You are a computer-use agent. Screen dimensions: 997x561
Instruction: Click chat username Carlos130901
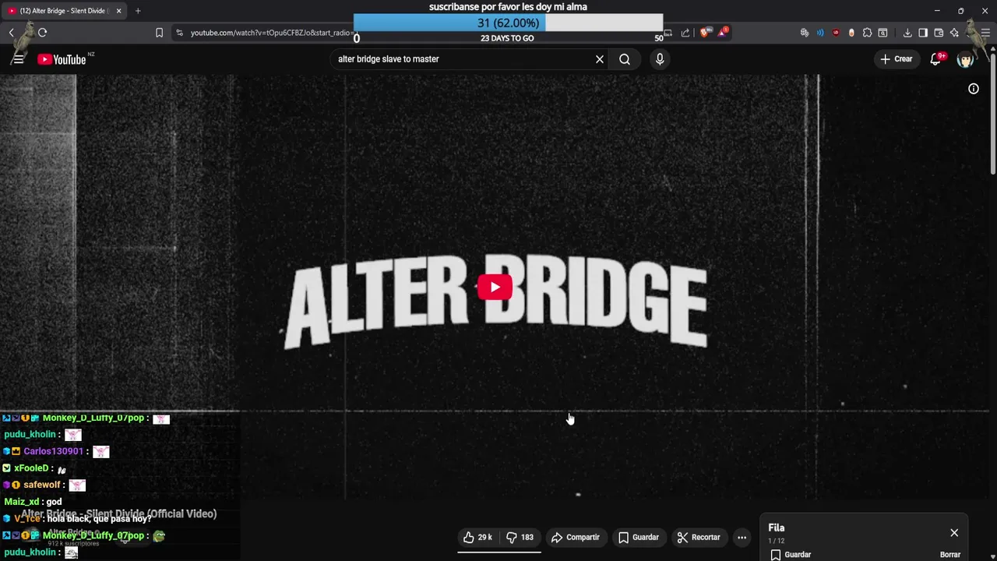[x=53, y=451]
